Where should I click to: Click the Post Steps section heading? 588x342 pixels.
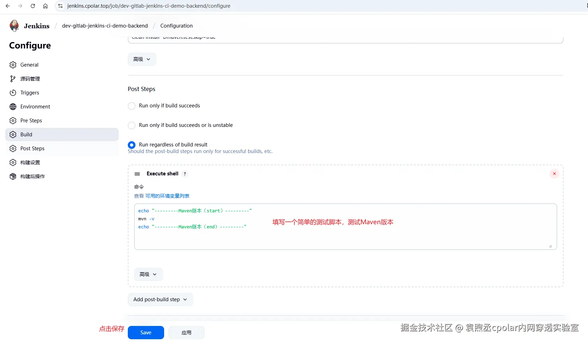(x=141, y=89)
